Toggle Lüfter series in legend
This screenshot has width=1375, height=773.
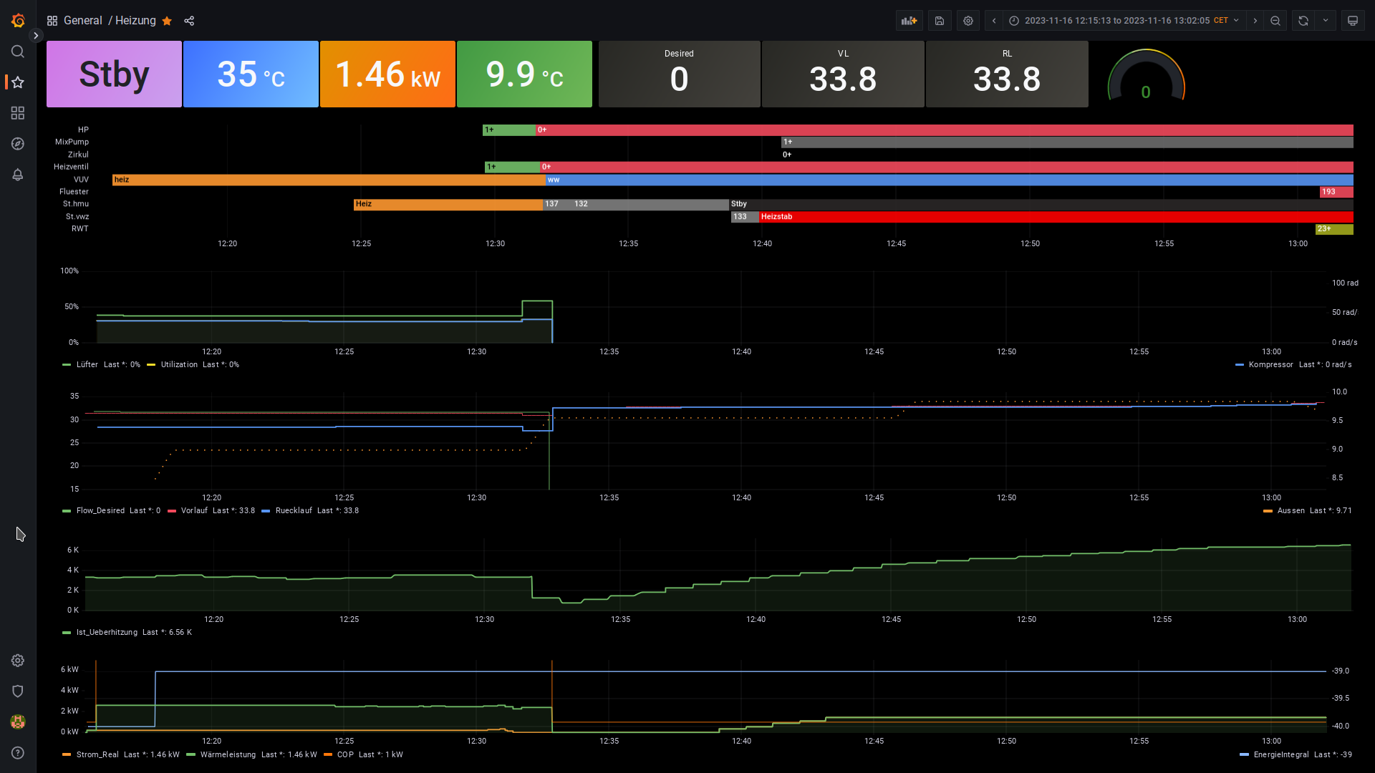[87, 365]
